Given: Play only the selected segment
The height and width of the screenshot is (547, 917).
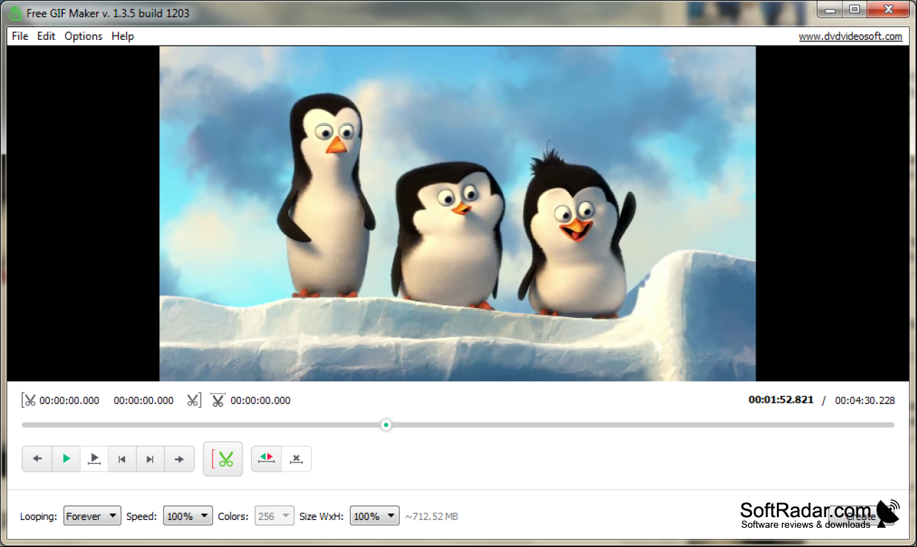Looking at the screenshot, I should click(x=94, y=459).
